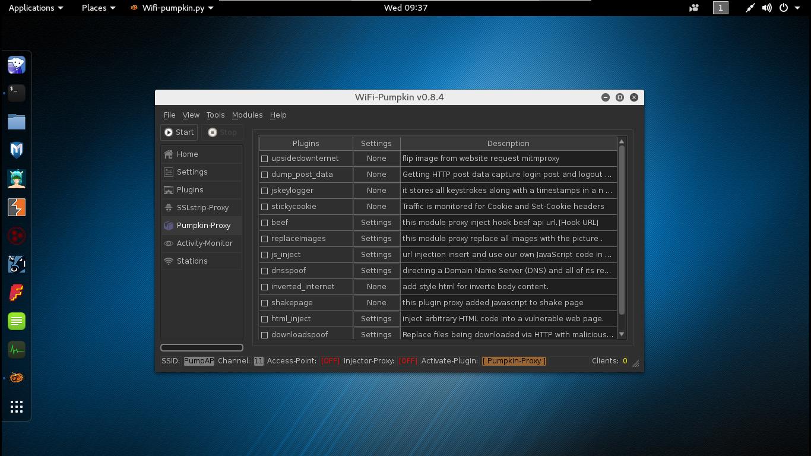Open the green notes application icon

click(x=17, y=321)
